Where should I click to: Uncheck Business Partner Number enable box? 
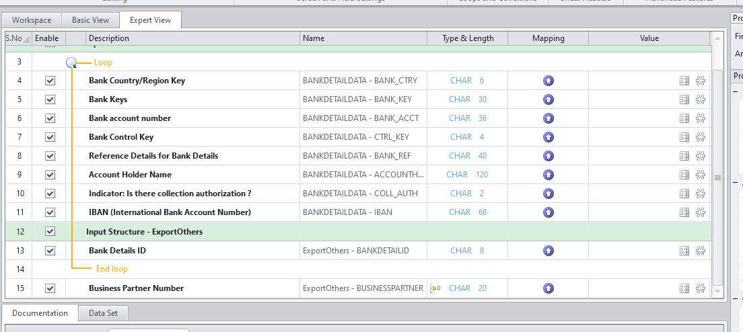[x=50, y=288]
